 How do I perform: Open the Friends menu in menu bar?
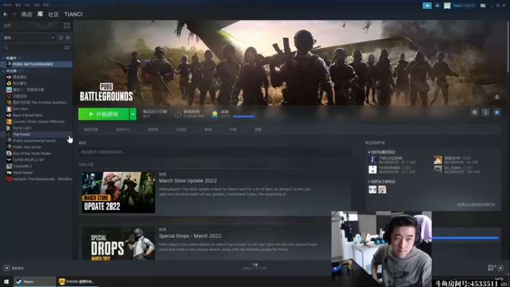coord(27,5)
